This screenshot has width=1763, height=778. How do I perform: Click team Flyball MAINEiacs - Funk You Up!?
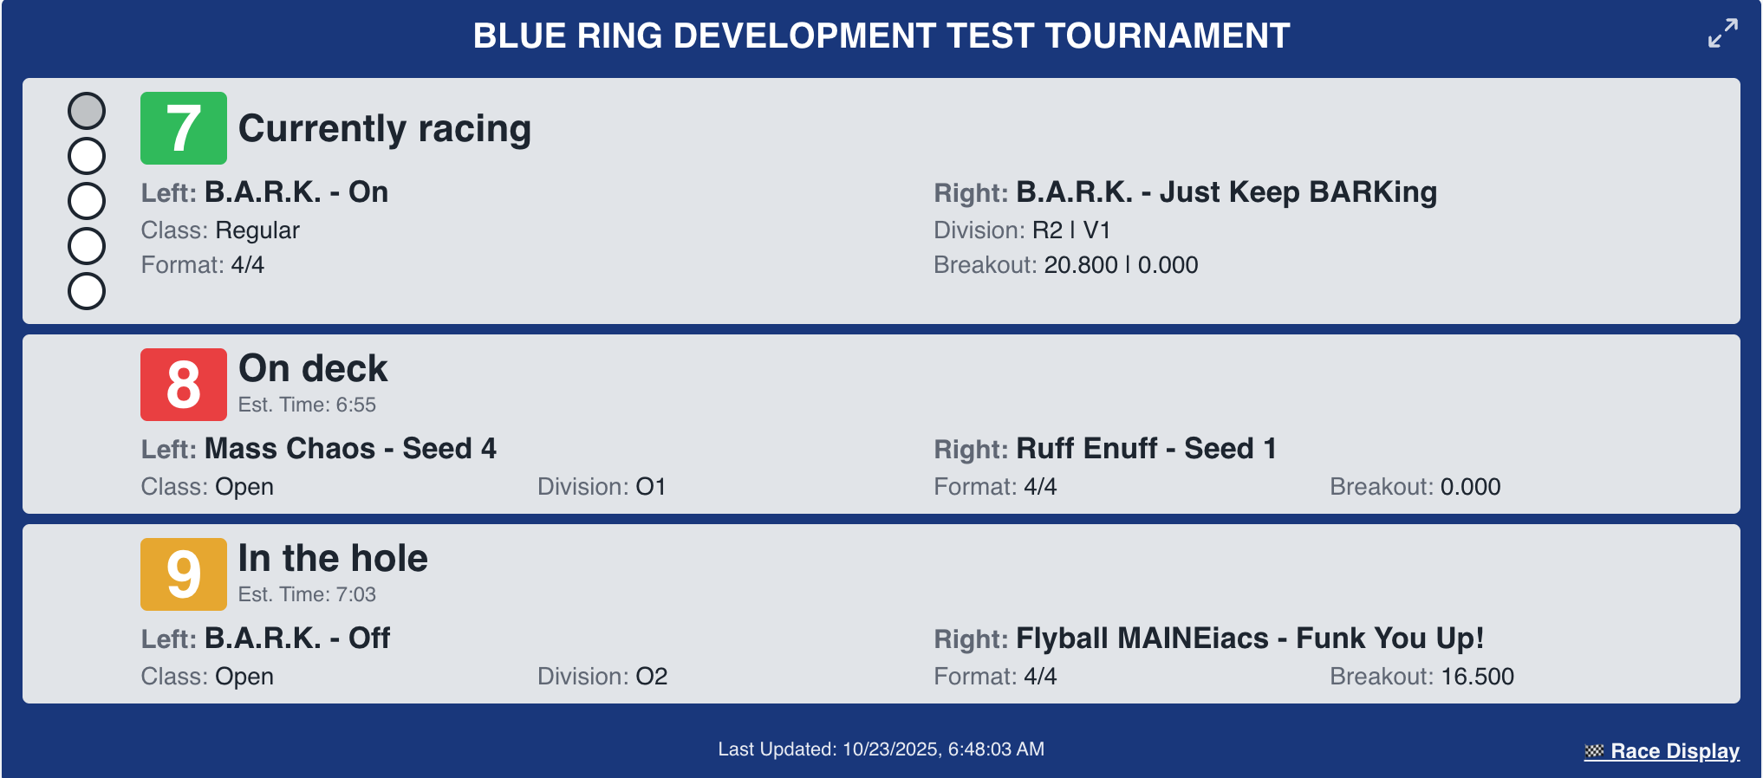pyautogui.click(x=1249, y=638)
